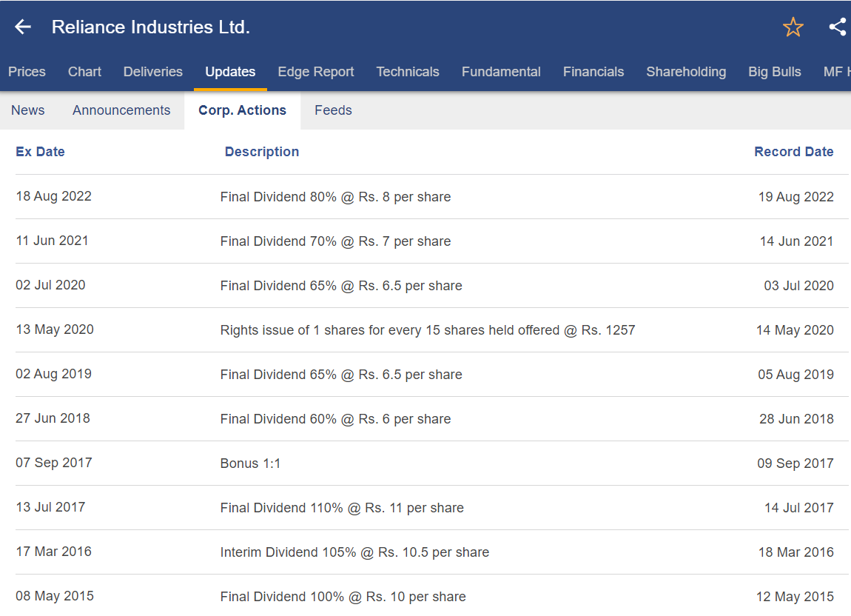Select record date 05 Aug 2019
851x616 pixels.
click(795, 375)
